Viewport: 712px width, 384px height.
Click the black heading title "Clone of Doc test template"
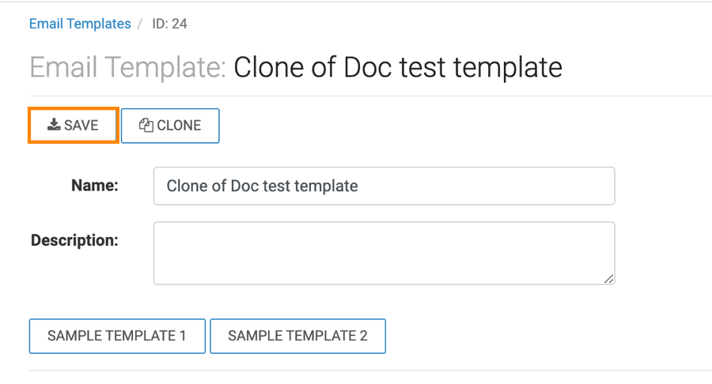pos(398,67)
